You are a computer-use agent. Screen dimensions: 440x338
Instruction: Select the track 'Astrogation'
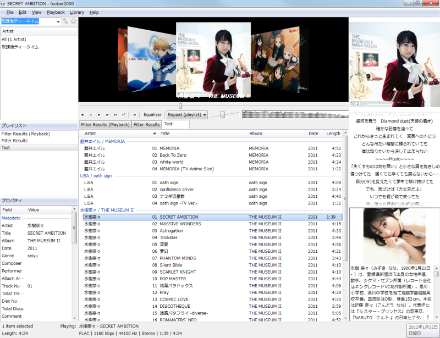point(212,231)
